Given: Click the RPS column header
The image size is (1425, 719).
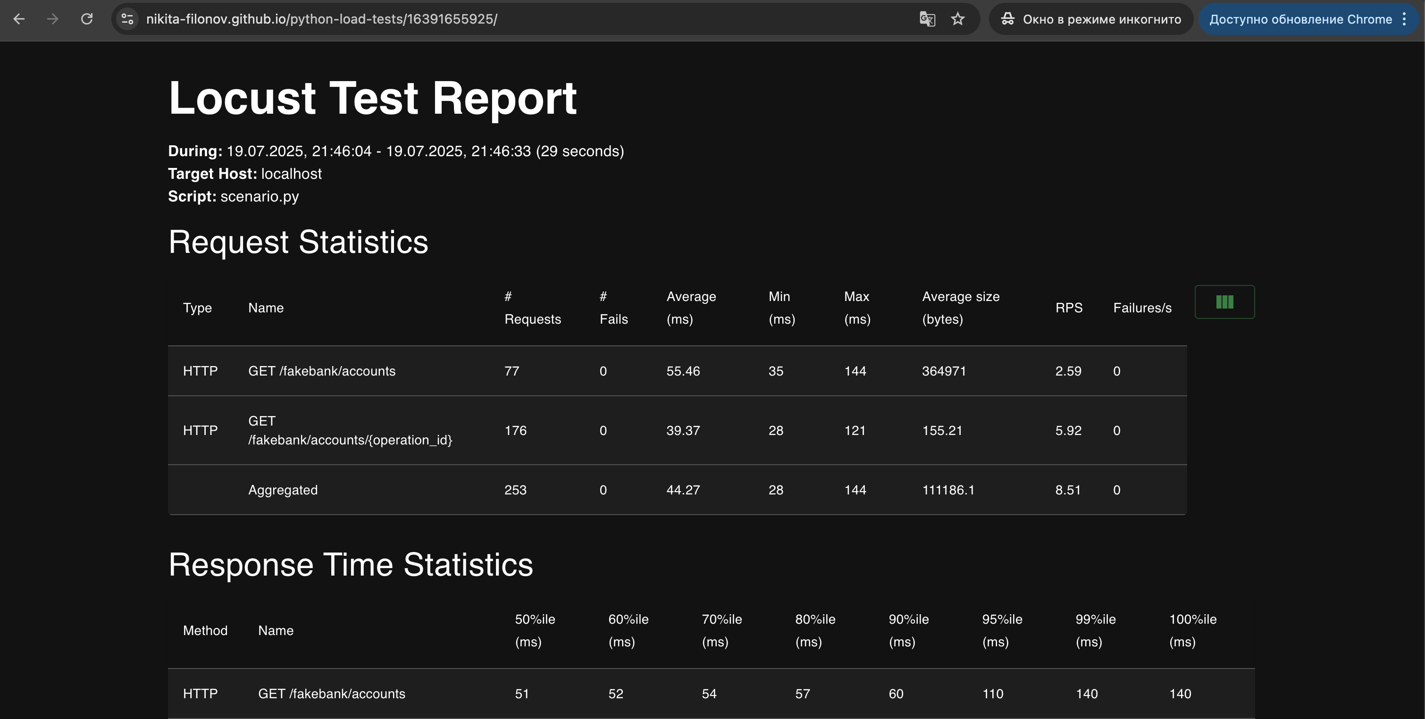Looking at the screenshot, I should point(1069,308).
